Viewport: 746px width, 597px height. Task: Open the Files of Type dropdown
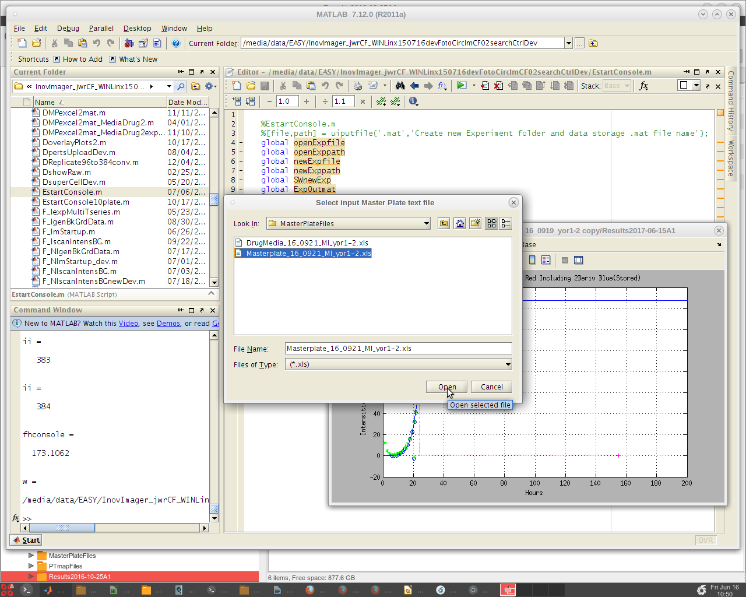point(508,364)
